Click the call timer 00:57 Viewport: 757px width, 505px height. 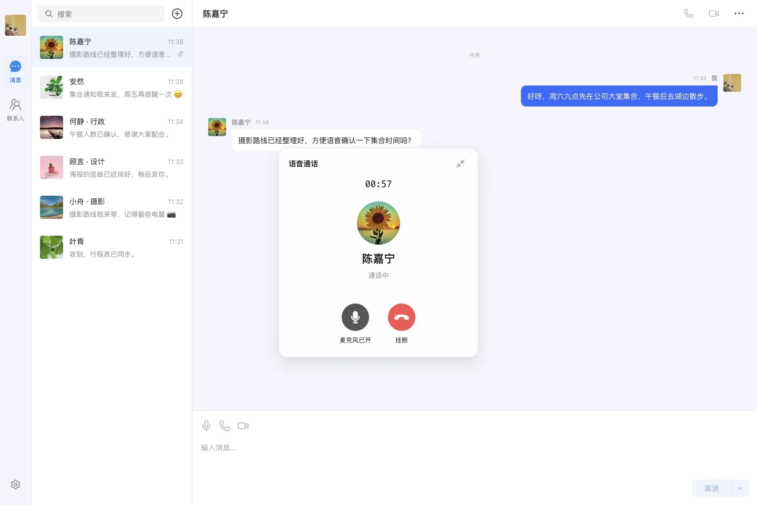tap(378, 184)
